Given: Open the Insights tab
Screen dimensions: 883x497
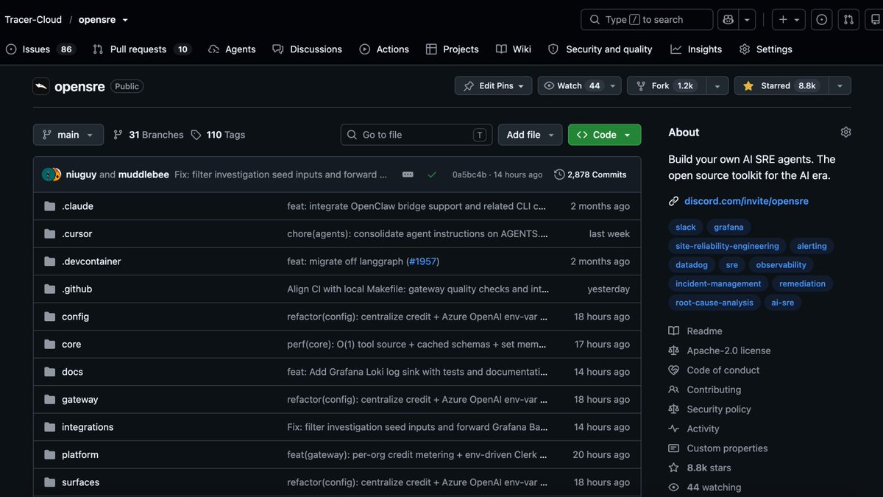Looking at the screenshot, I should tap(696, 49).
